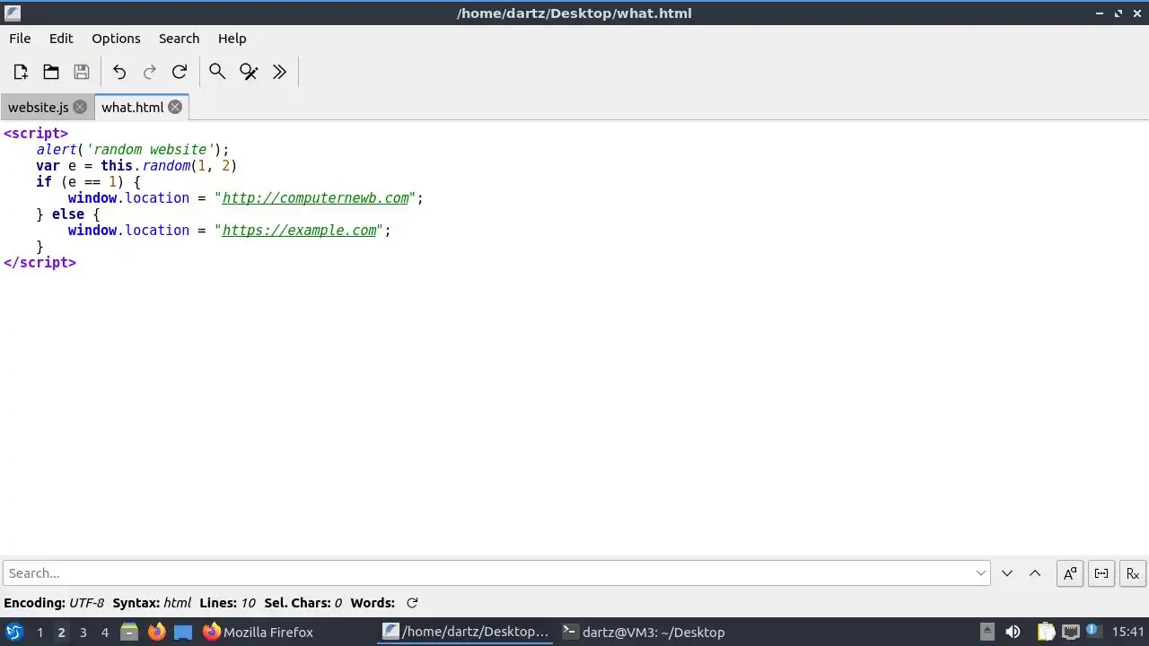Open the Lubuntu application menu

click(14, 632)
